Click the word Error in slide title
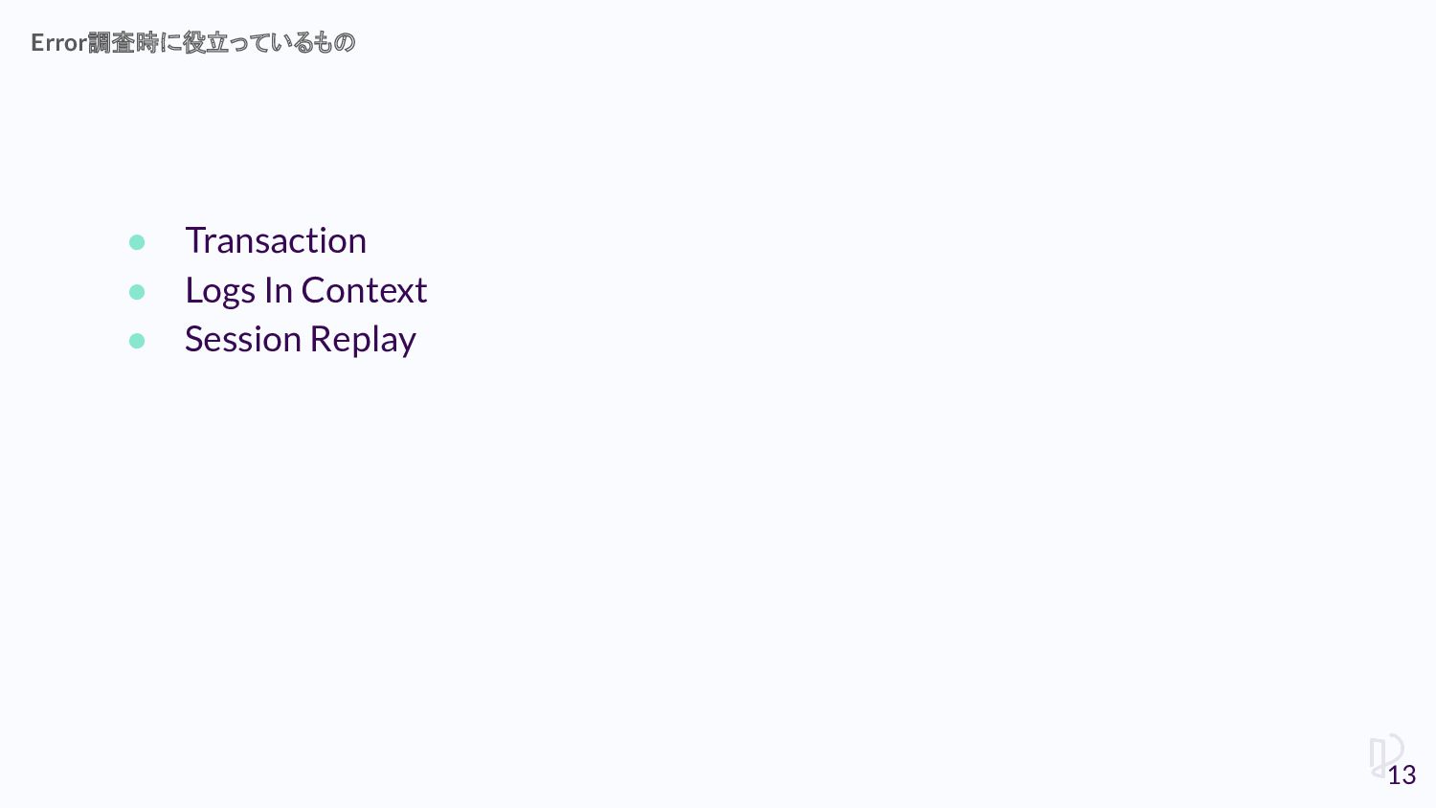Image resolution: width=1436 pixels, height=808 pixels. pyautogui.click(x=58, y=43)
